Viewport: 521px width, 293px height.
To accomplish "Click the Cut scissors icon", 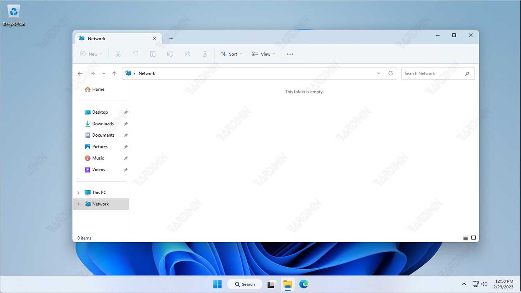I will (x=118, y=54).
